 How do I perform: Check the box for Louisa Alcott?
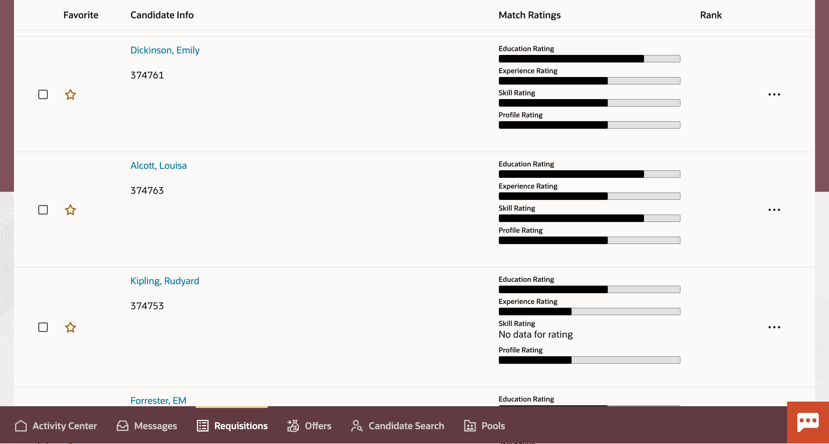[x=43, y=210]
